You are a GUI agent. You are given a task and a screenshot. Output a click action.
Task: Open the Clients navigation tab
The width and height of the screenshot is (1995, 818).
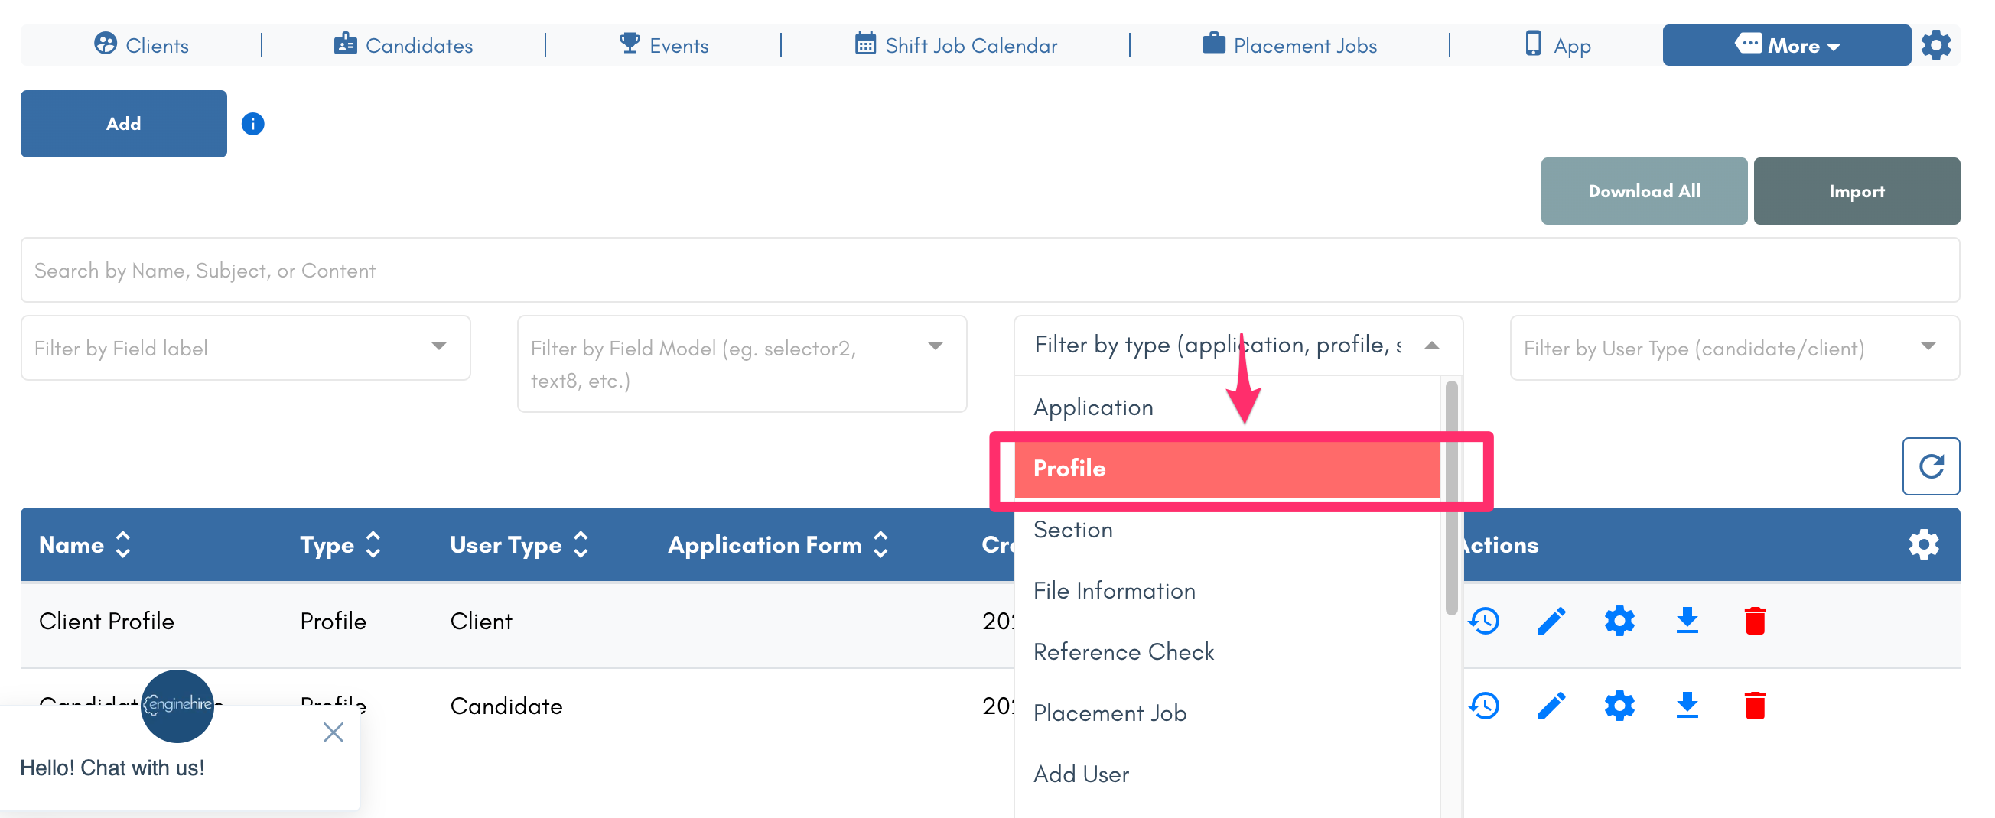pyautogui.click(x=142, y=45)
